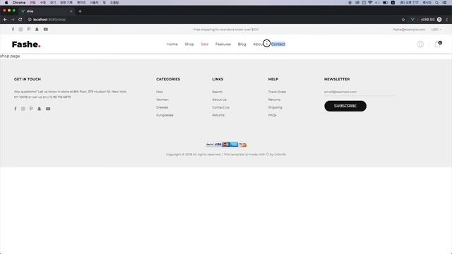Go back with Chrome's back arrow

(x=5, y=20)
